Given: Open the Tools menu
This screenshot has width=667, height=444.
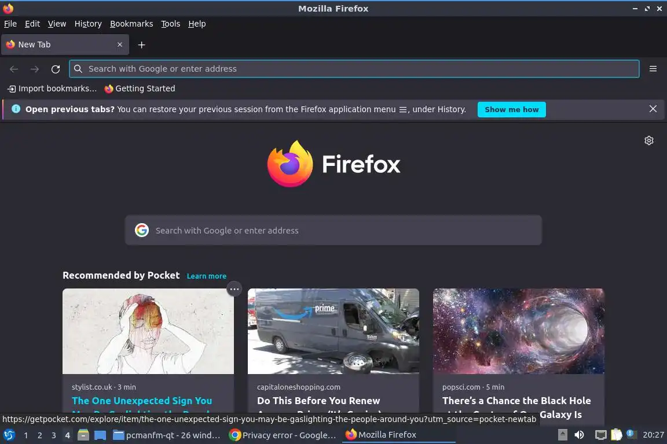Looking at the screenshot, I should tap(171, 24).
